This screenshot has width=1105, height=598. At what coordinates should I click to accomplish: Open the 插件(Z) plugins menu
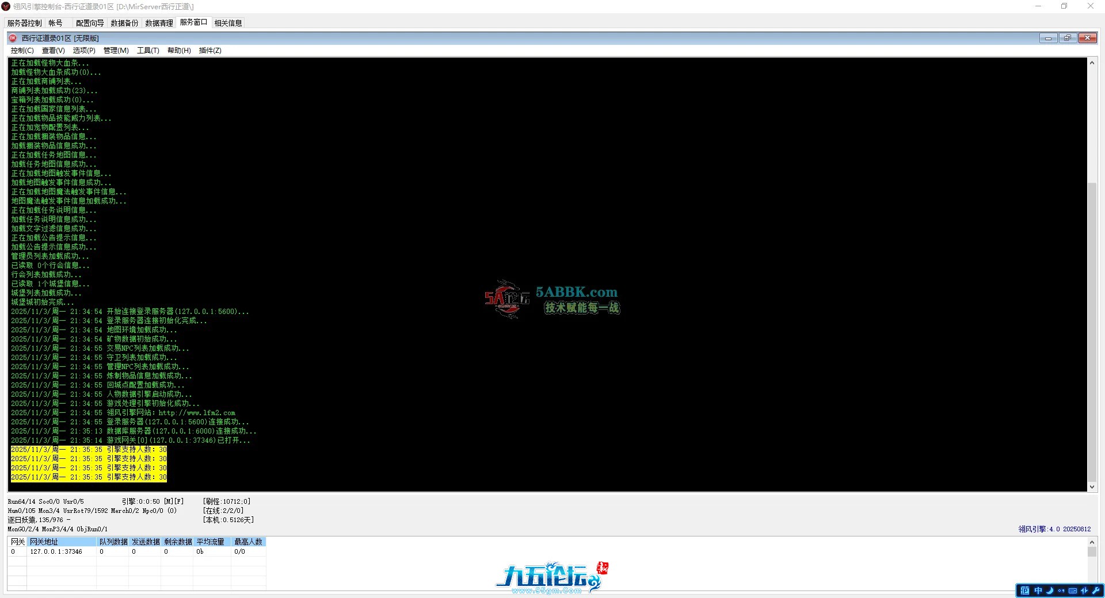(x=210, y=51)
